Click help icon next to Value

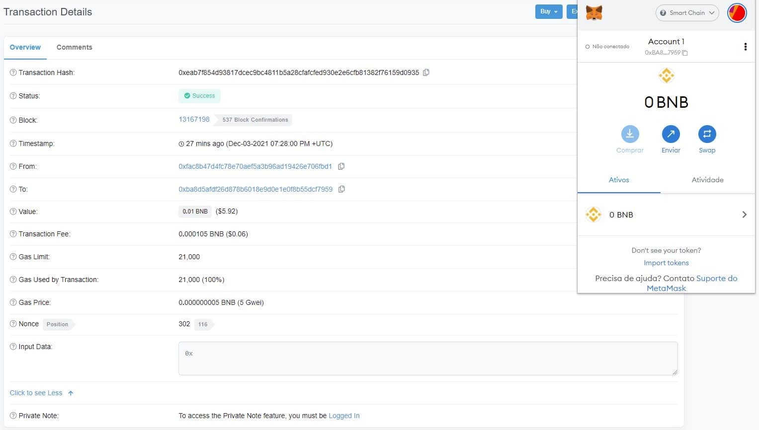tap(13, 212)
